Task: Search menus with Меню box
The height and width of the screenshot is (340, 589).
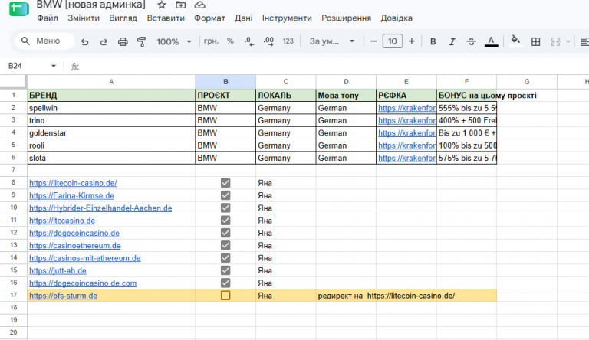Action: 44,41
